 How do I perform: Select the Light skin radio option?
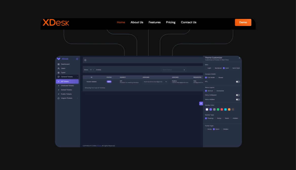[206, 68]
